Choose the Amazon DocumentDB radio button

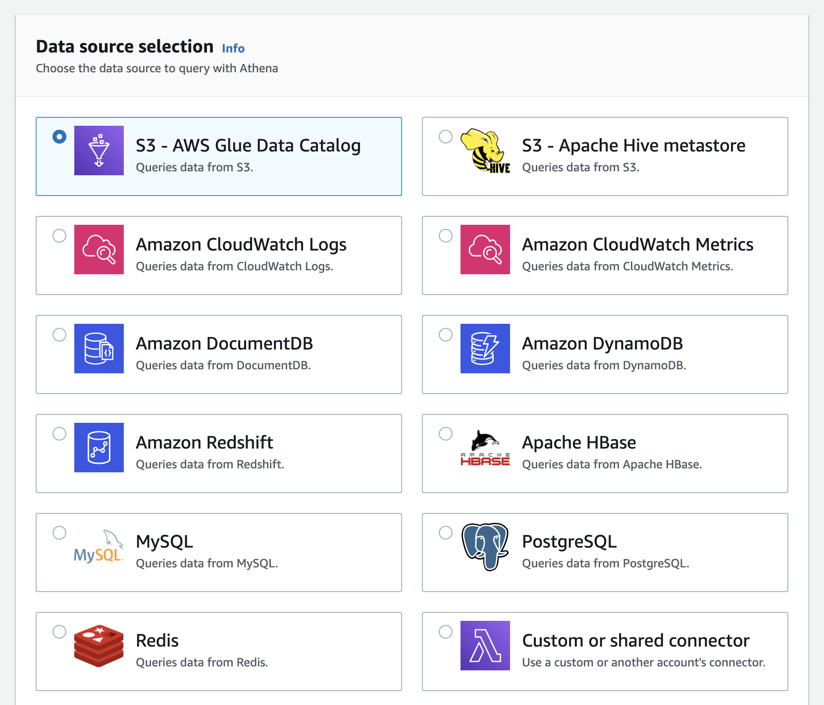click(x=59, y=335)
